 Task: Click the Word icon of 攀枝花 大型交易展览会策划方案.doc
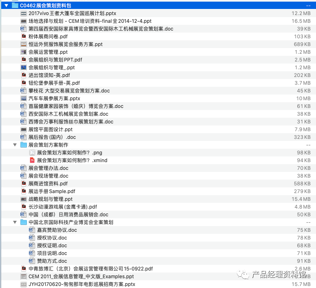point(23,90)
